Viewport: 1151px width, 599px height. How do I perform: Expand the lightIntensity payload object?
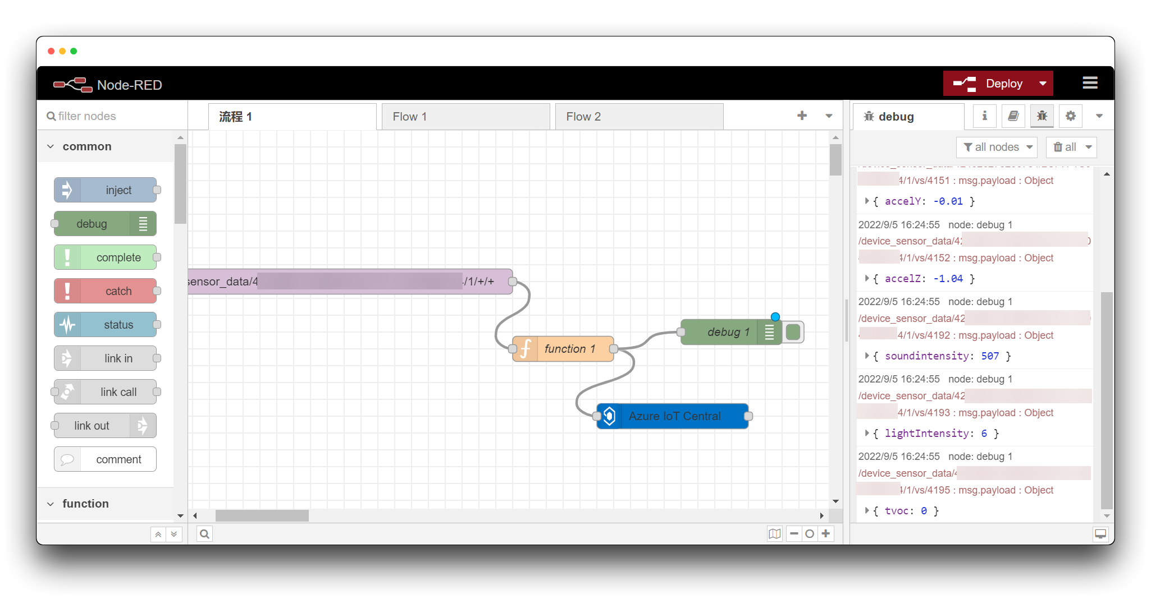pos(867,433)
